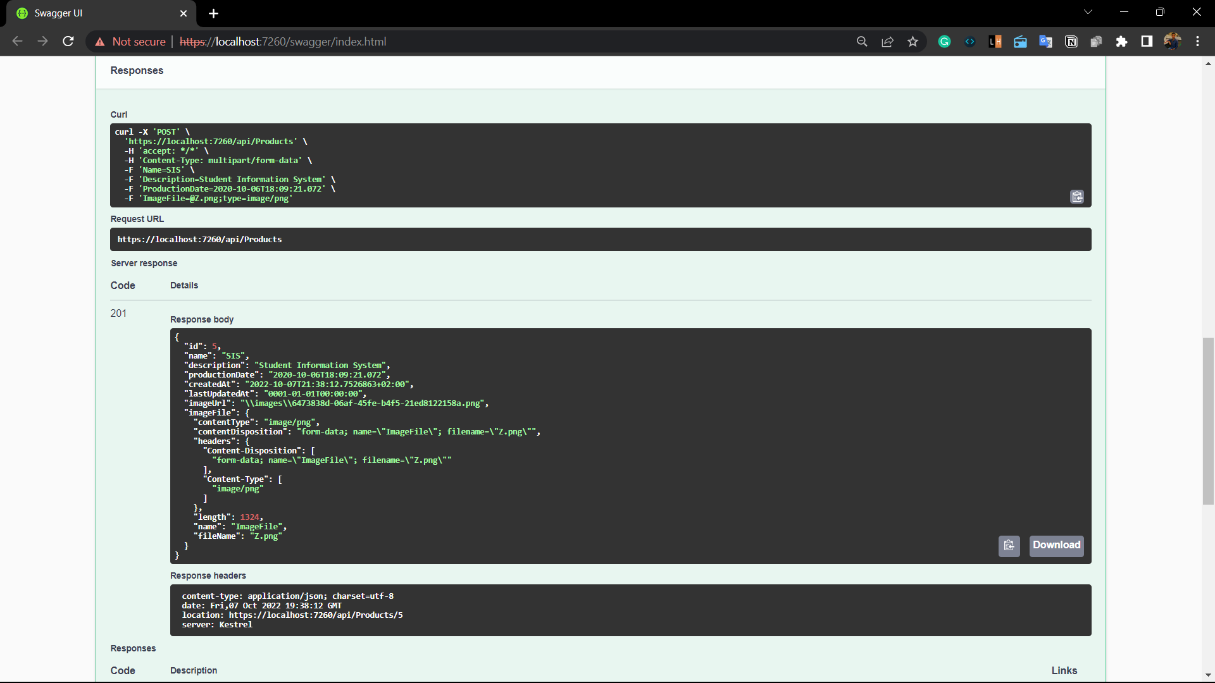Start a page search with the magnifier icon
This screenshot has height=683, width=1215.
pyautogui.click(x=862, y=41)
